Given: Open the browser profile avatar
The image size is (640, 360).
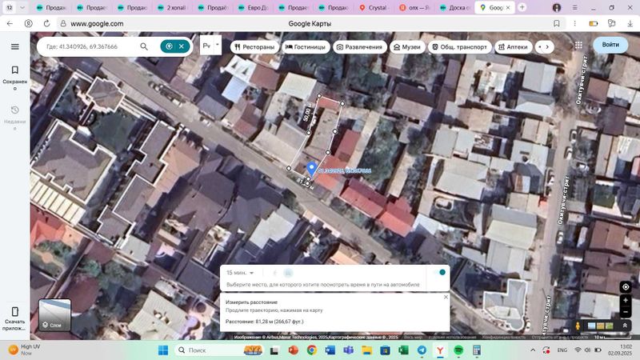Looking at the screenshot, I should [556, 7].
